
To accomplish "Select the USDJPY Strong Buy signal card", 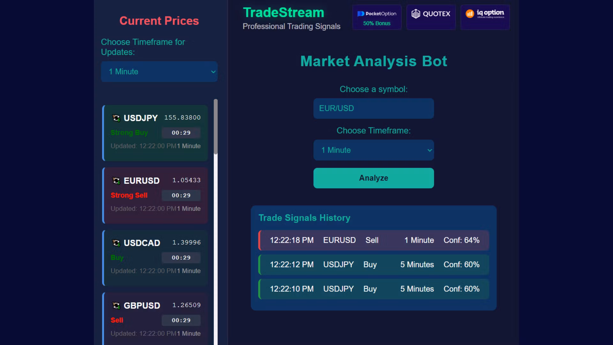I will tap(155, 133).
